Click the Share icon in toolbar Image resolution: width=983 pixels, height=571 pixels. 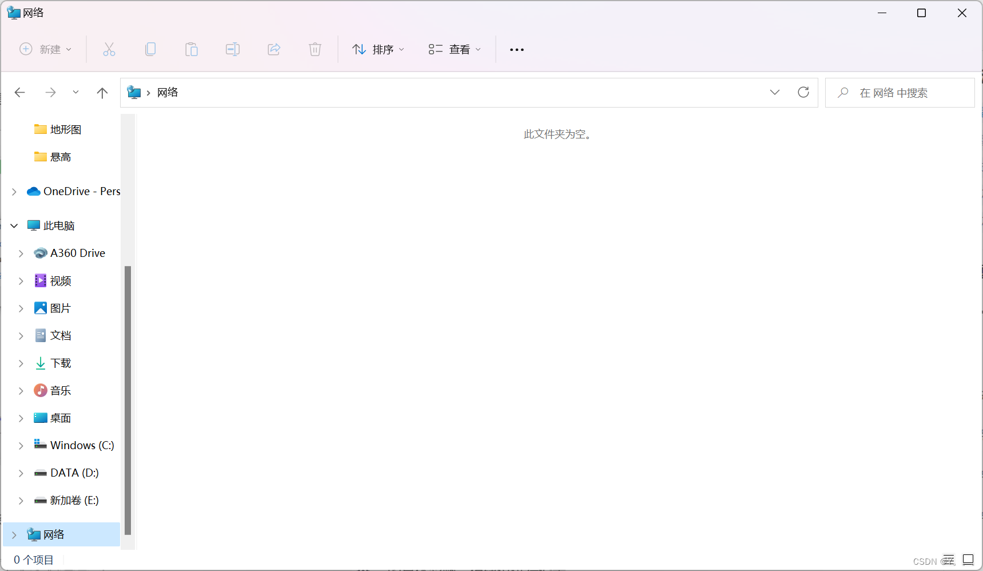point(274,49)
